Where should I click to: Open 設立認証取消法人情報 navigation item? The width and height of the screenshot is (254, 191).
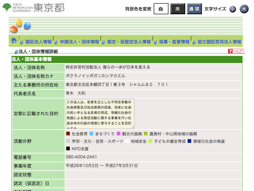(219, 42)
